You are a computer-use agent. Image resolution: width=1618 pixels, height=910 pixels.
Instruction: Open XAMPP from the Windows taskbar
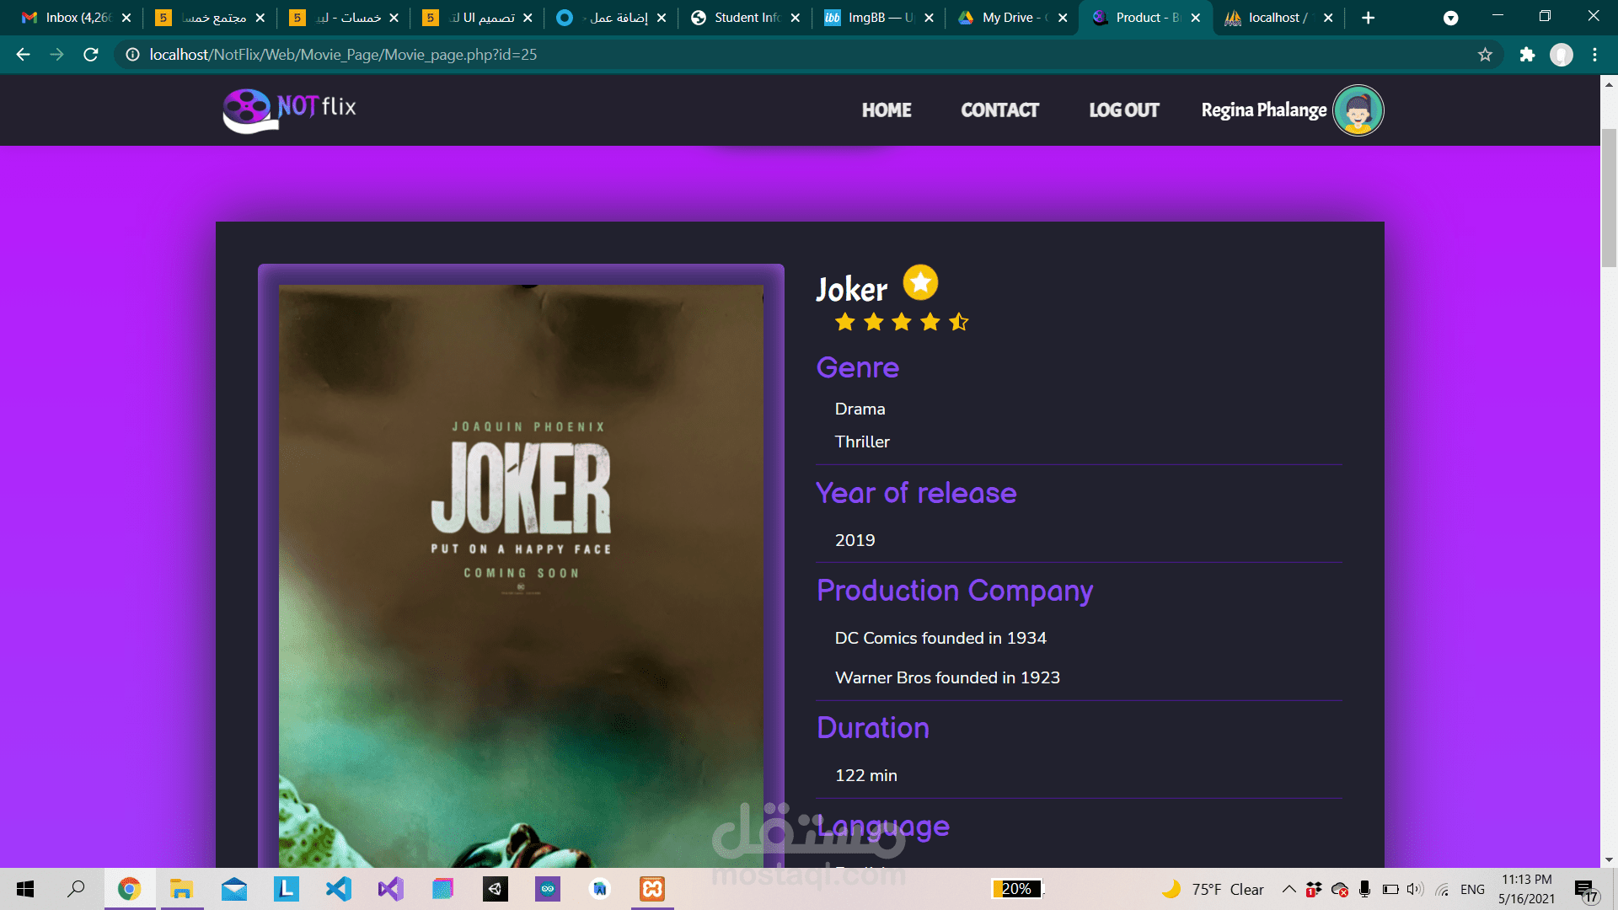tap(652, 889)
